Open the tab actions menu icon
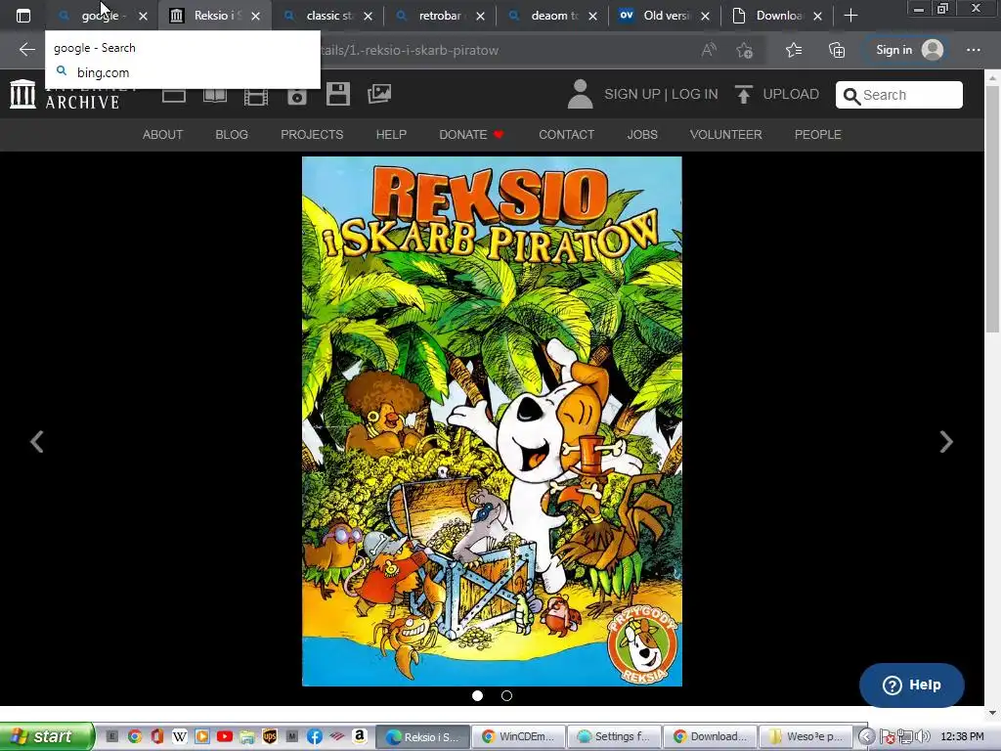 pos(23,16)
